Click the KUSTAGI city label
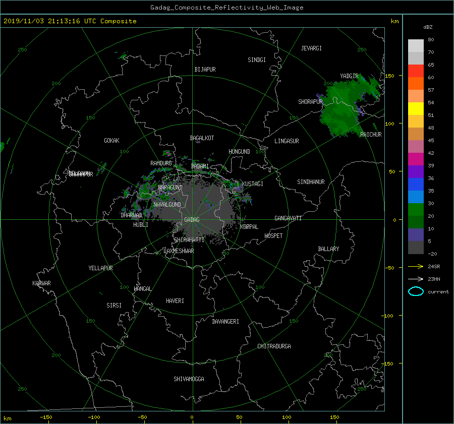This screenshot has height=424, width=454. click(x=253, y=184)
